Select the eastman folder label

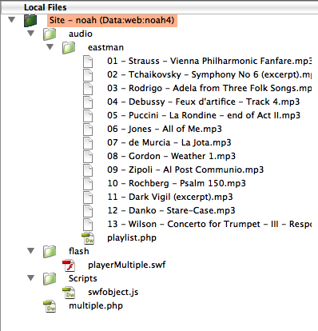pos(105,47)
